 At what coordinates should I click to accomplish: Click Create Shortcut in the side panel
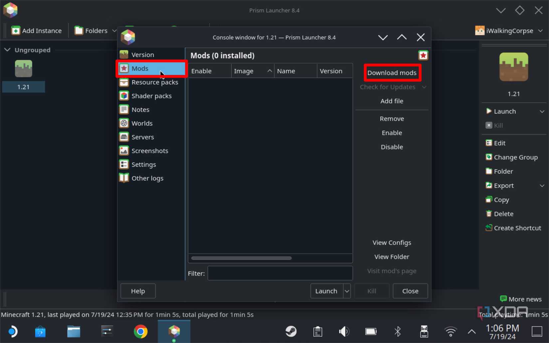(x=513, y=228)
